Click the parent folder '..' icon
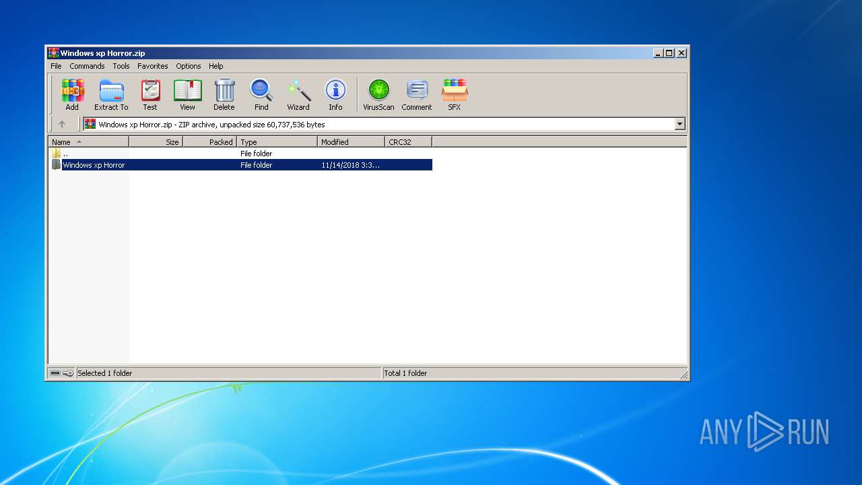Screen dimensions: 862x485 [x=56, y=154]
